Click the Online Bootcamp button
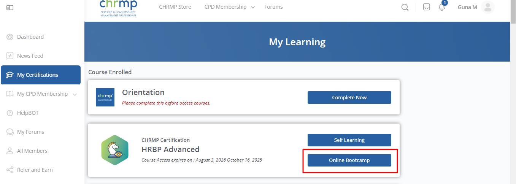The image size is (516, 184). (x=349, y=160)
